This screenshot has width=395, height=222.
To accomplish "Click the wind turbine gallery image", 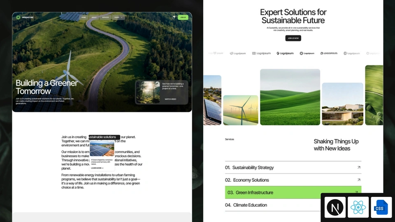I will [x=241, y=110].
